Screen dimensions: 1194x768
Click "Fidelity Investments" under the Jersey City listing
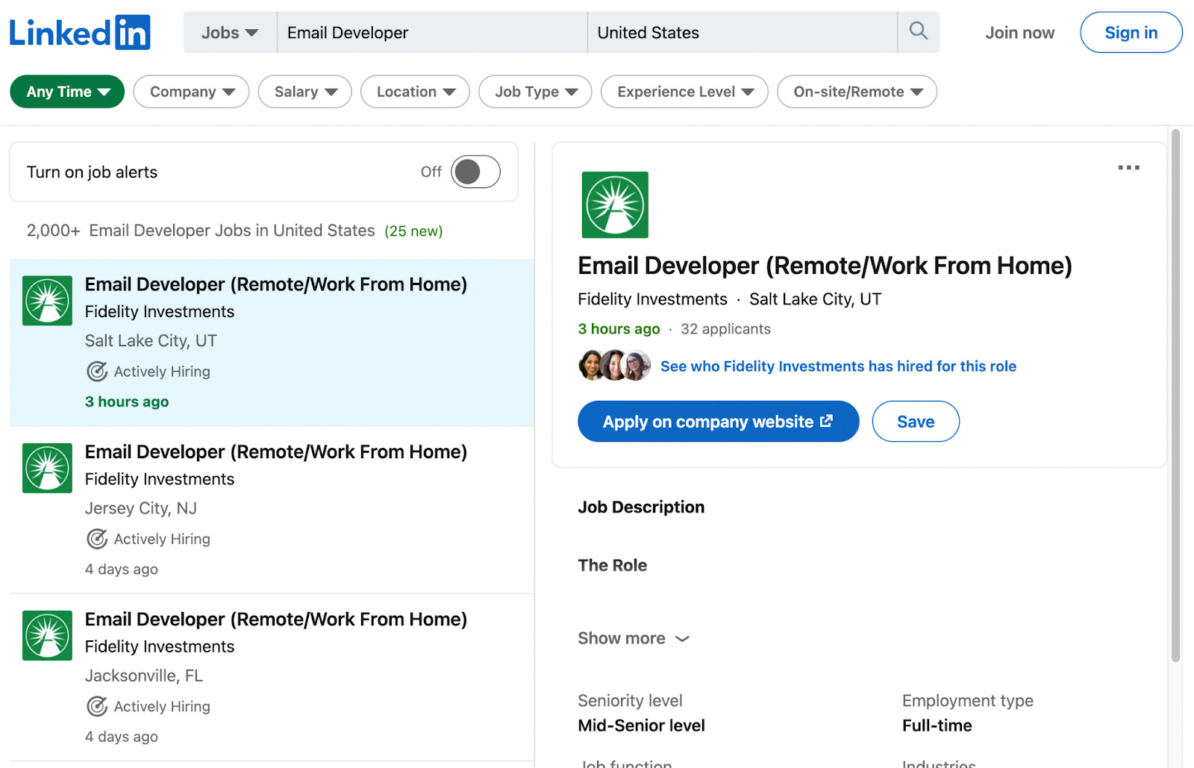[160, 479]
